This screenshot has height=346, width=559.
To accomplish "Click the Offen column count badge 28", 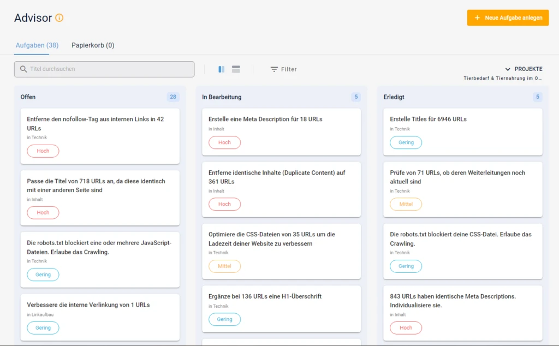I will pyautogui.click(x=173, y=97).
